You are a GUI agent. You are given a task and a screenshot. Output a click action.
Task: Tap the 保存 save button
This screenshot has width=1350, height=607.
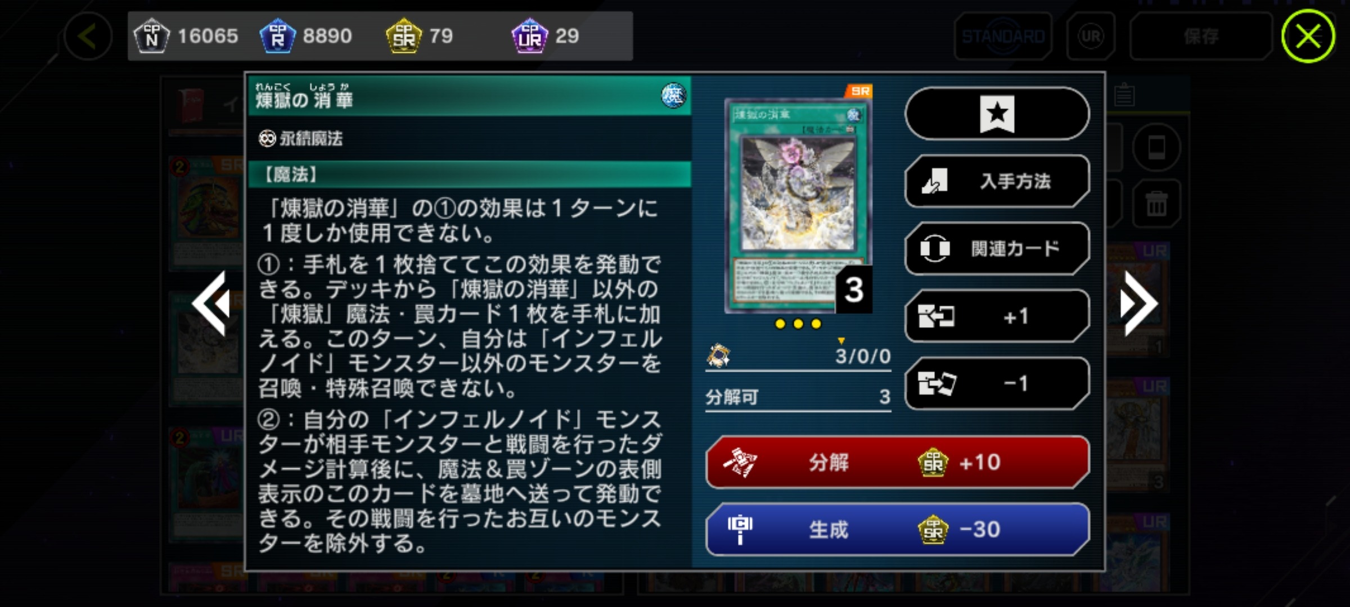1201,37
